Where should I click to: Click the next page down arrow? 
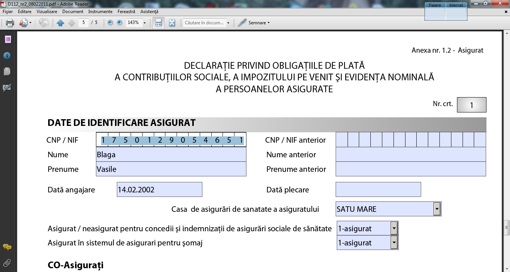(x=72, y=23)
